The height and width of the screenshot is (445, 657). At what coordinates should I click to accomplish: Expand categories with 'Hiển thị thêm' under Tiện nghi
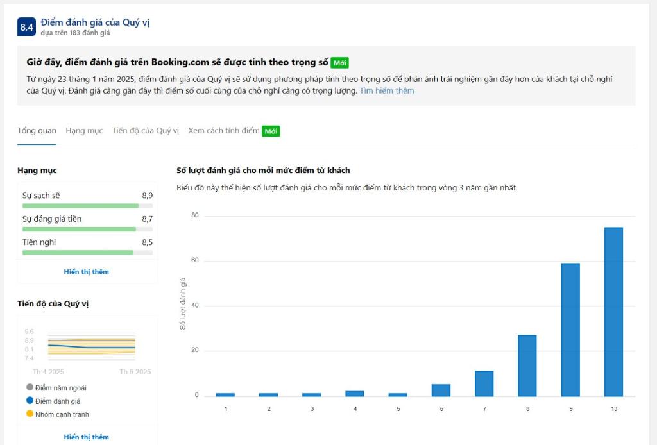pos(86,272)
